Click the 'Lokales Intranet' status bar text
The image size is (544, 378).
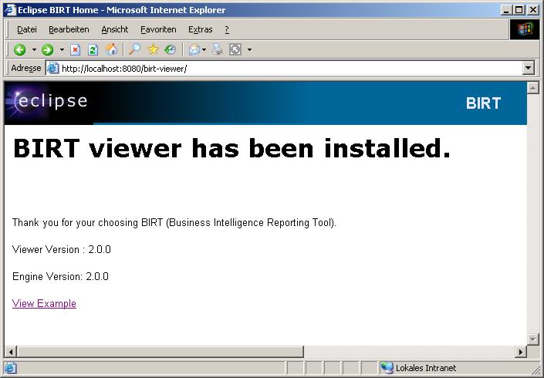click(426, 368)
